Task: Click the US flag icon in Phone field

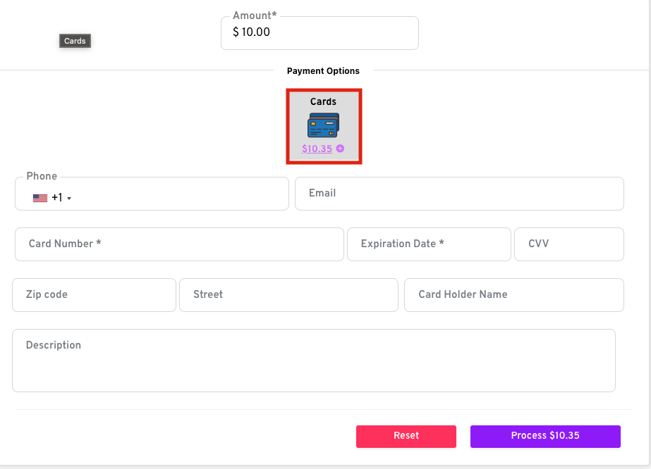Action: (x=40, y=199)
